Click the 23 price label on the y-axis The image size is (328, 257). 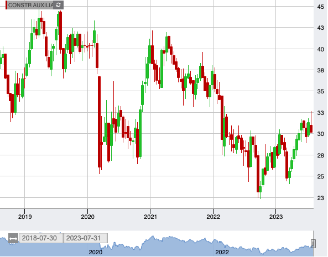pyautogui.click(x=320, y=198)
